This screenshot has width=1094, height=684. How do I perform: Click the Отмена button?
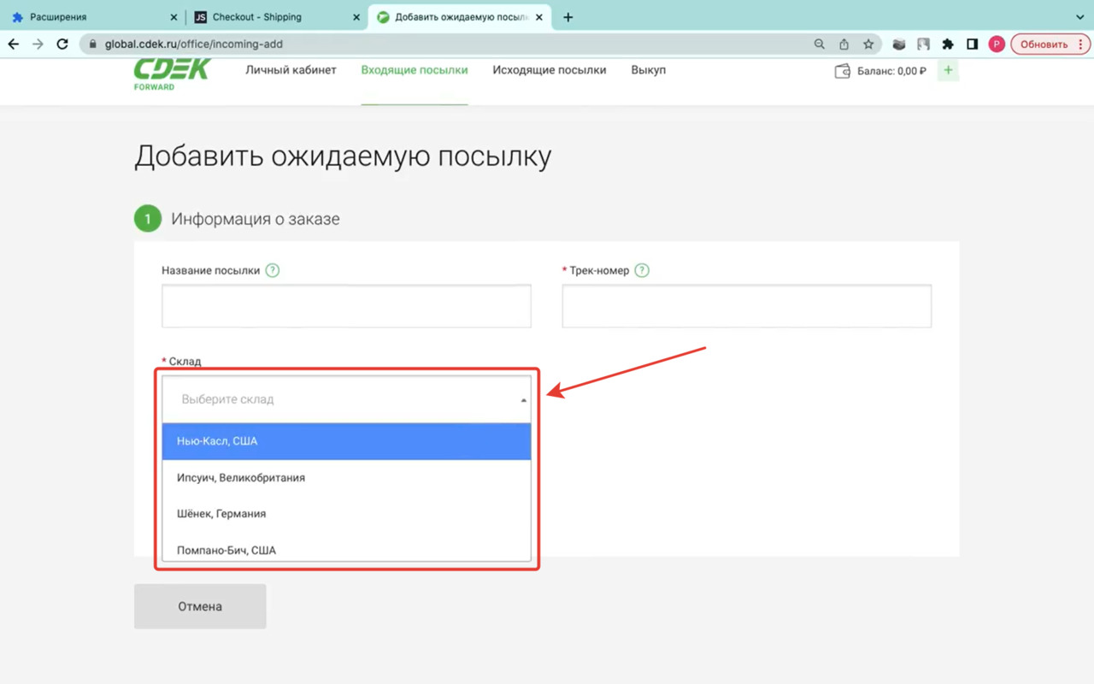[200, 606]
